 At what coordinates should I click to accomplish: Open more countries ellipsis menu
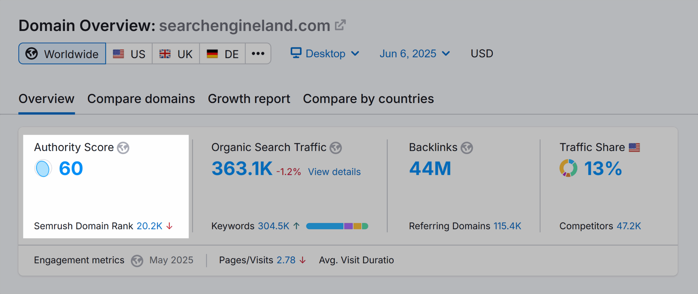pyautogui.click(x=258, y=53)
